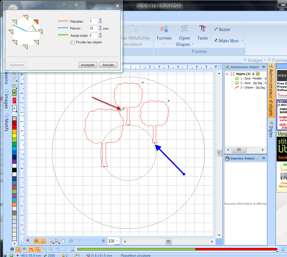287x257 pixels.
Task: Click the save disk icon in status bar
Action: [5, 255]
